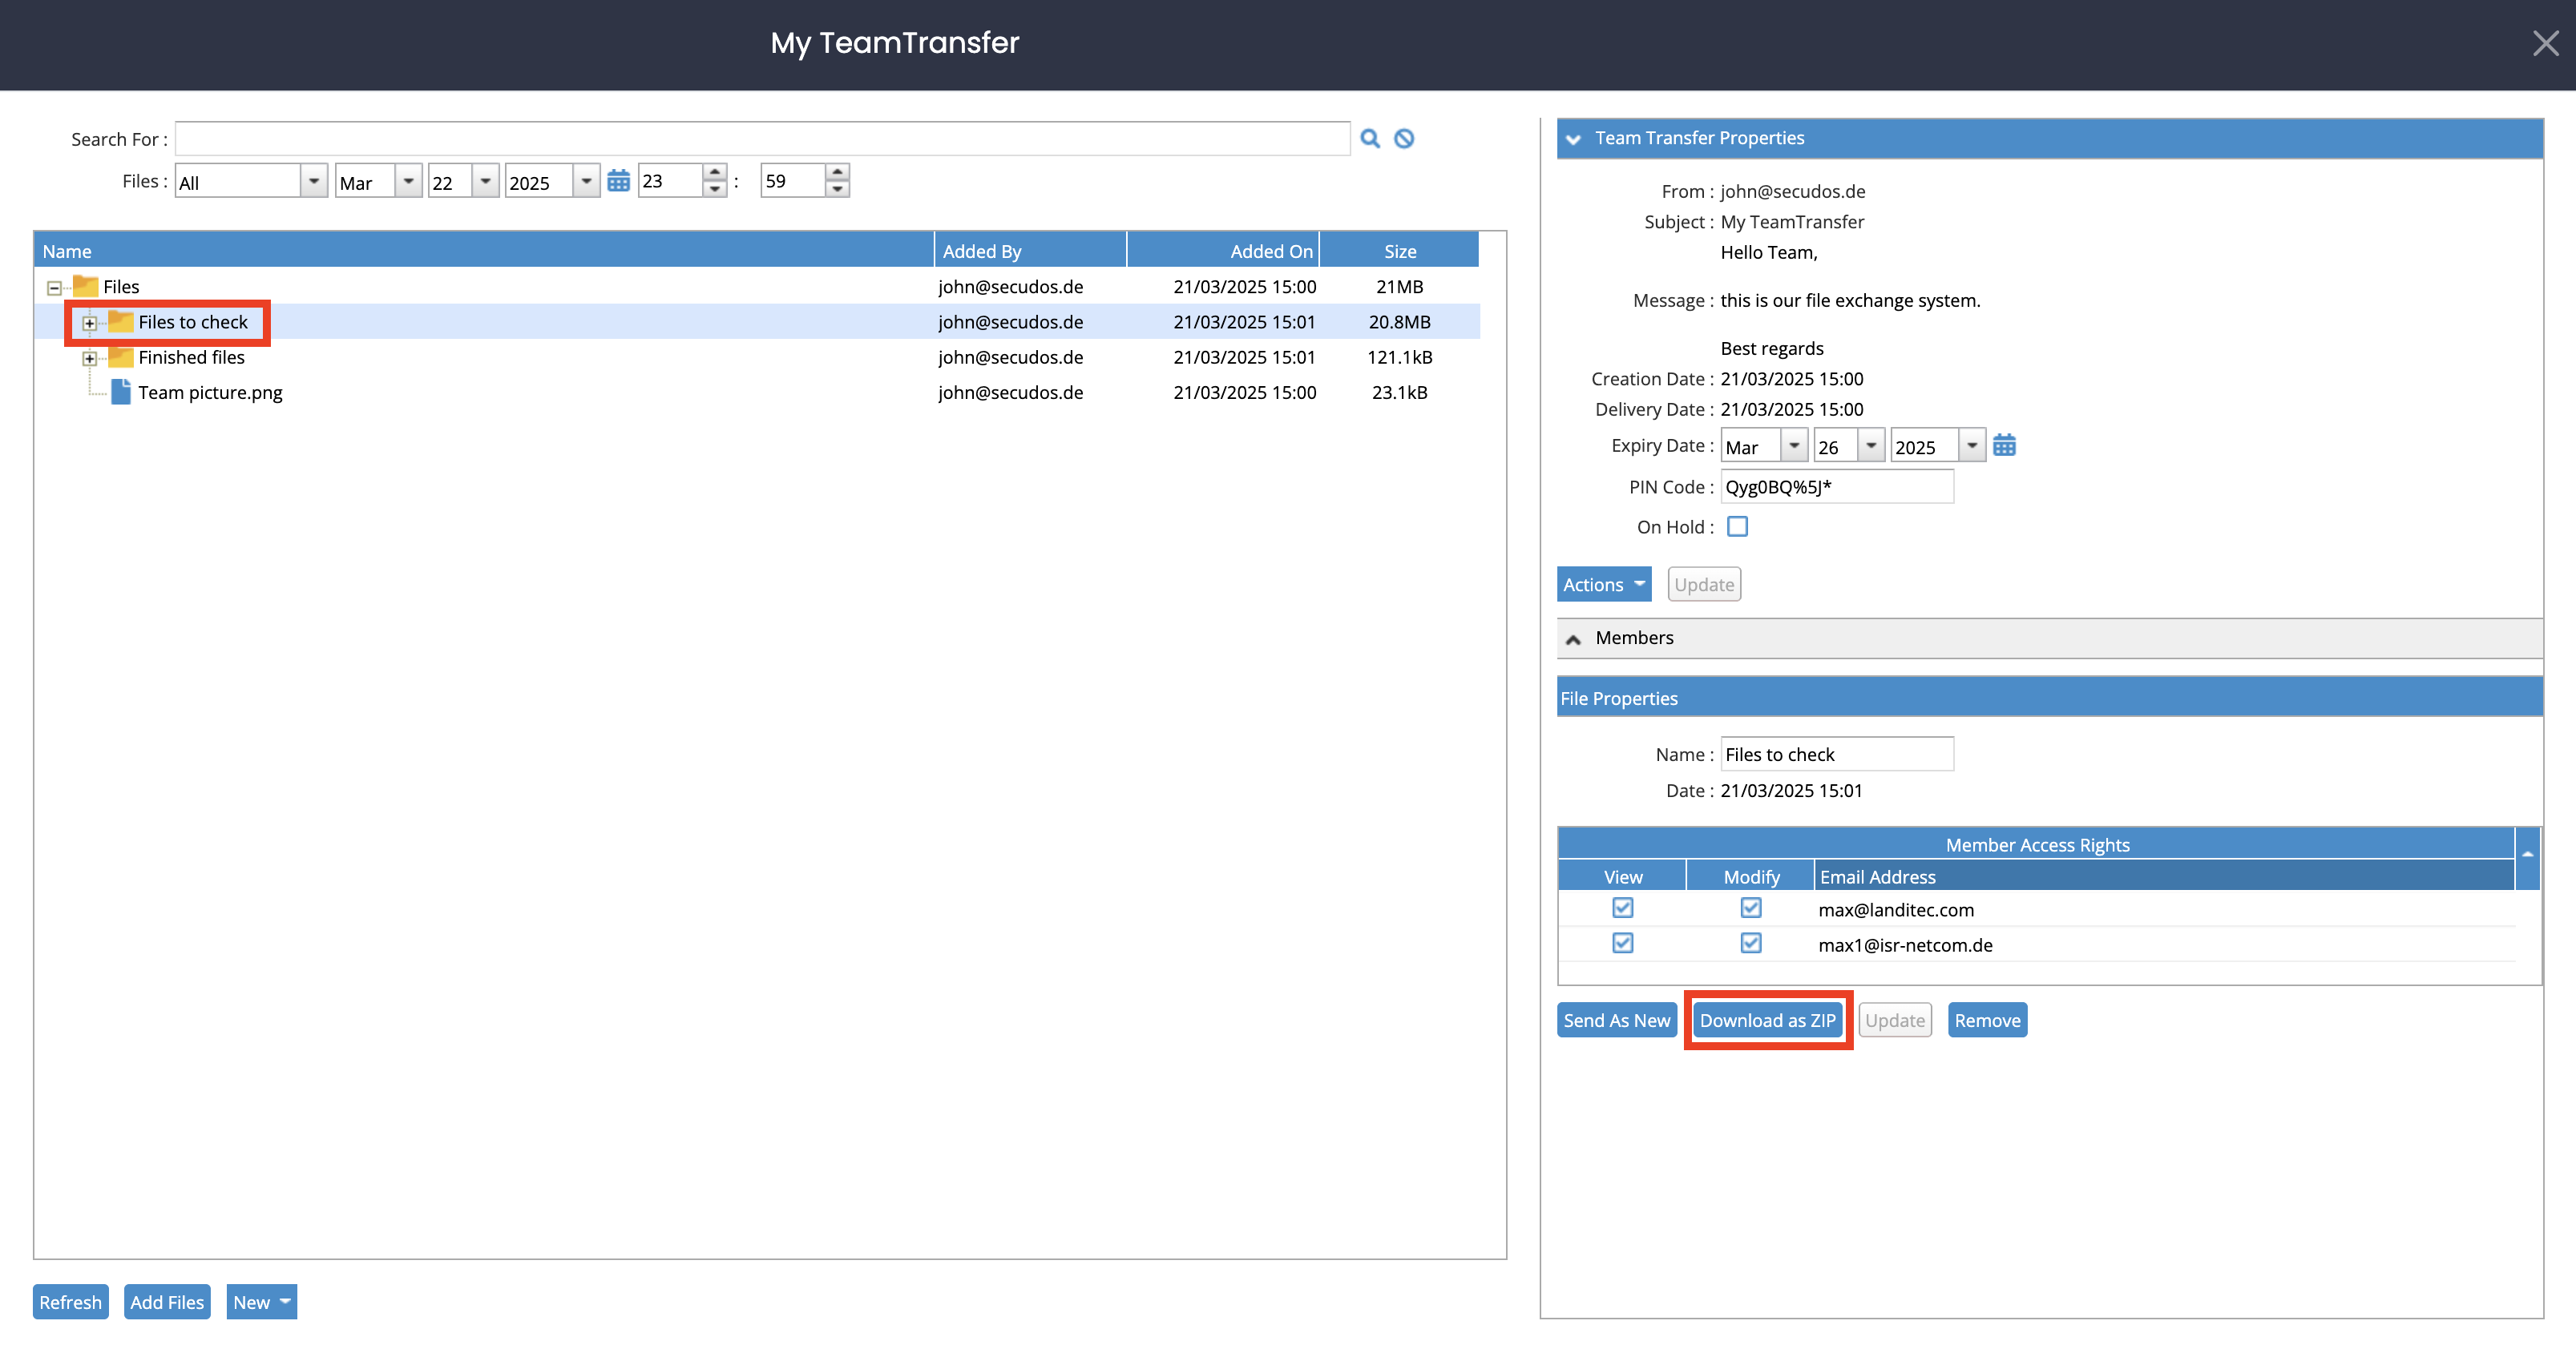The image size is (2576, 1349).
Task: Click the search magnifier icon
Action: [1370, 138]
